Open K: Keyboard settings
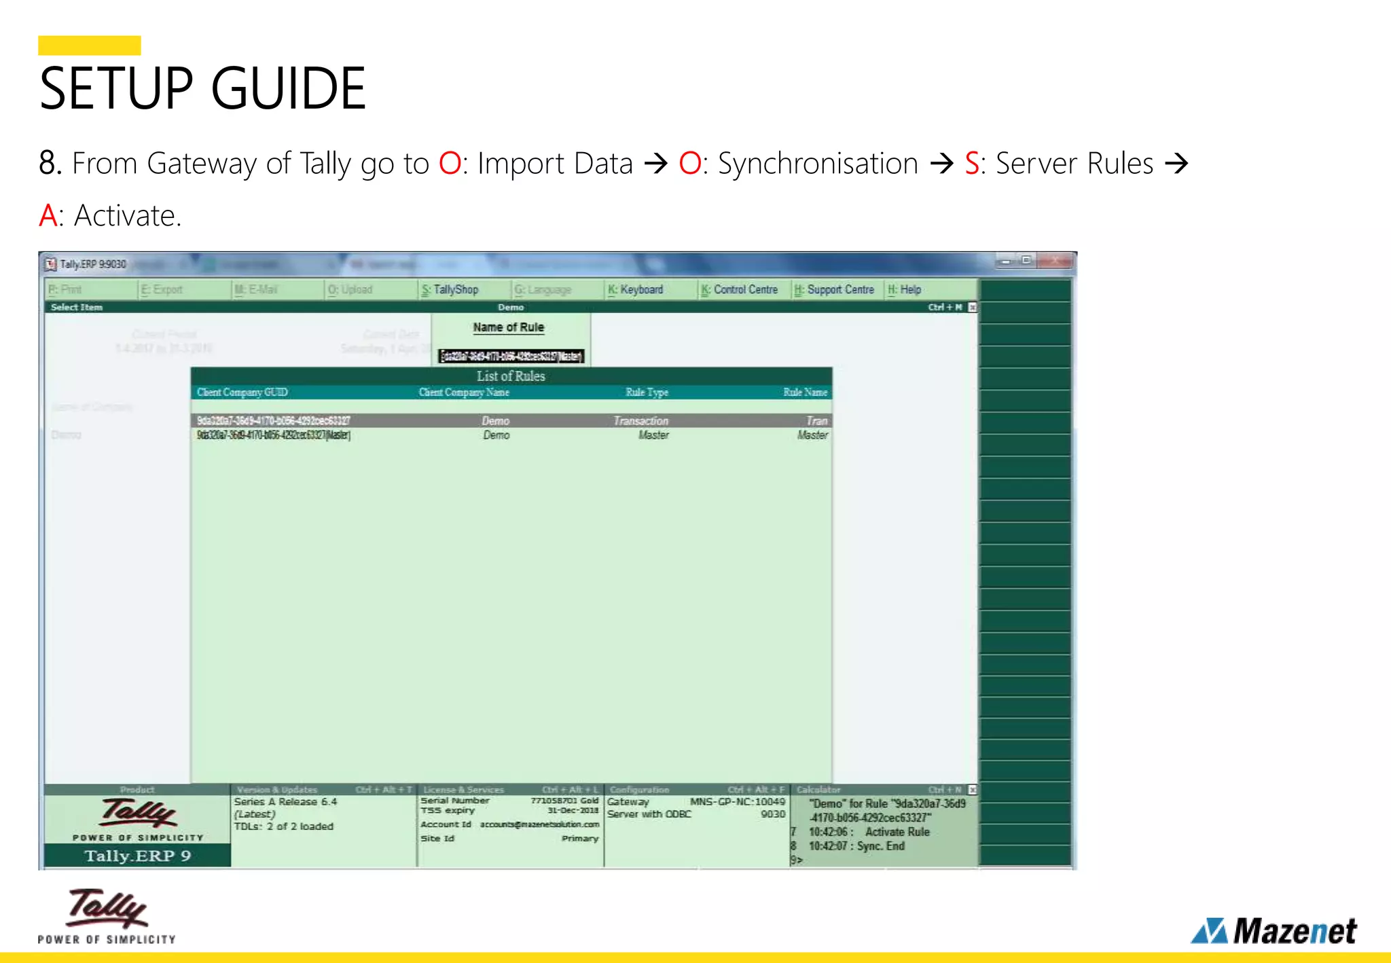The width and height of the screenshot is (1391, 963). point(651,289)
